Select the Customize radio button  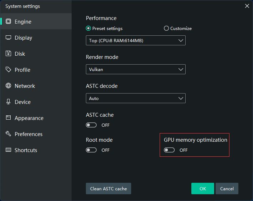(166, 29)
